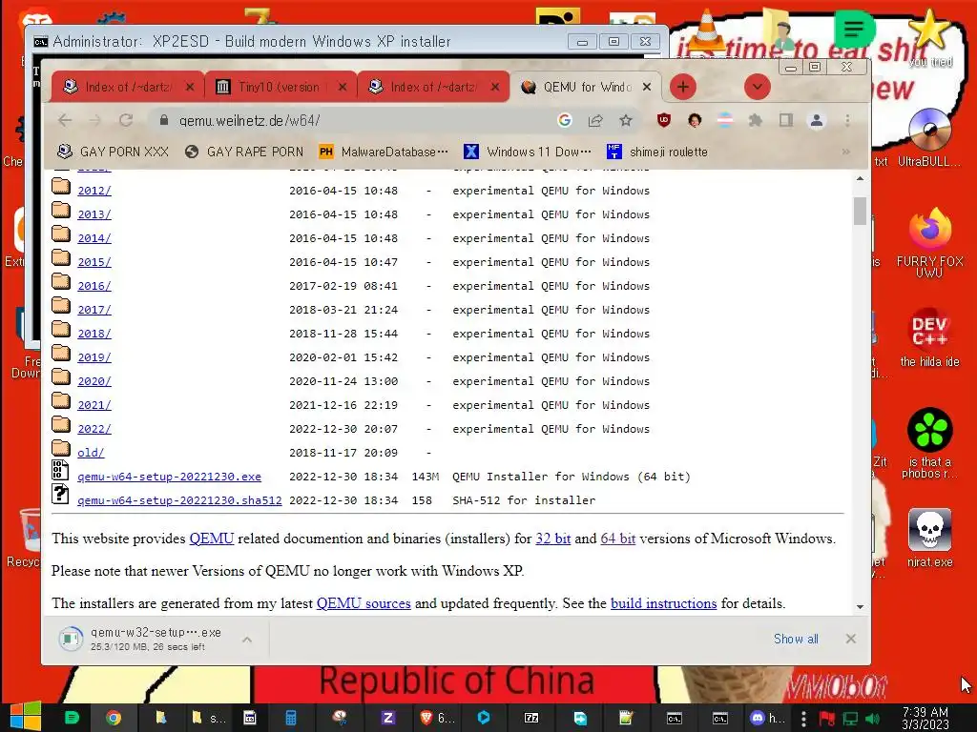Open the Brave browser taskbar item
977x732 pixels.
(436, 718)
